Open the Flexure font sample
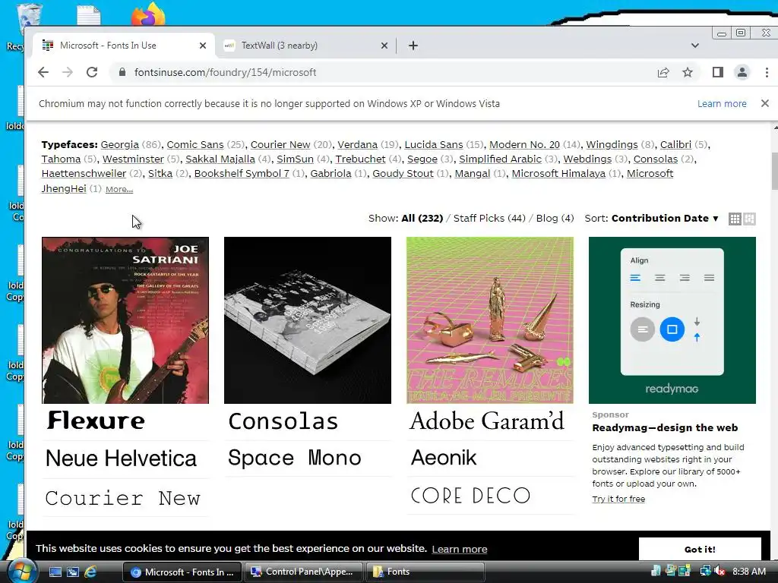This screenshot has height=583, width=778. (96, 421)
